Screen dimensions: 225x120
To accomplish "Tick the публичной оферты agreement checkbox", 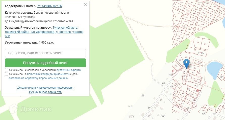I will pos(7,70).
